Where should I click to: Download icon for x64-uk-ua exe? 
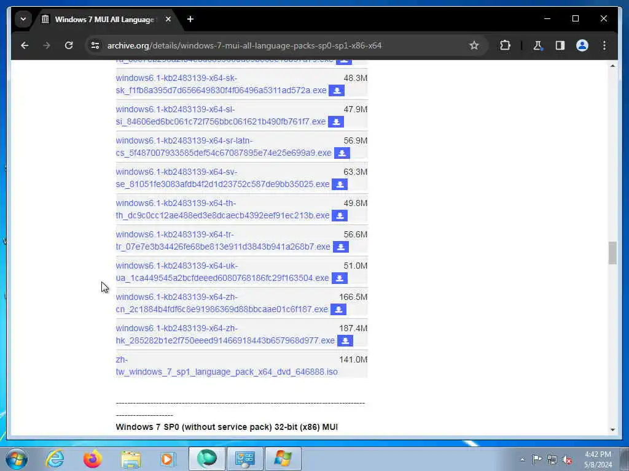click(x=339, y=278)
